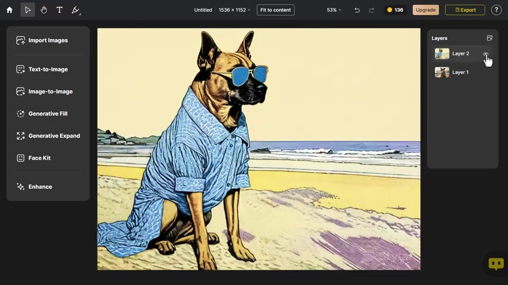The width and height of the screenshot is (508, 285).
Task: Select the pointer Select tool
Action: (x=27, y=10)
